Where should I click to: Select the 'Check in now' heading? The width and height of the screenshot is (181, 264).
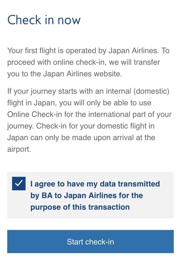click(x=44, y=20)
